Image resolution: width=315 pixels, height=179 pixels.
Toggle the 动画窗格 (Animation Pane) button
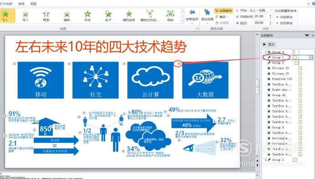[x=223, y=10]
